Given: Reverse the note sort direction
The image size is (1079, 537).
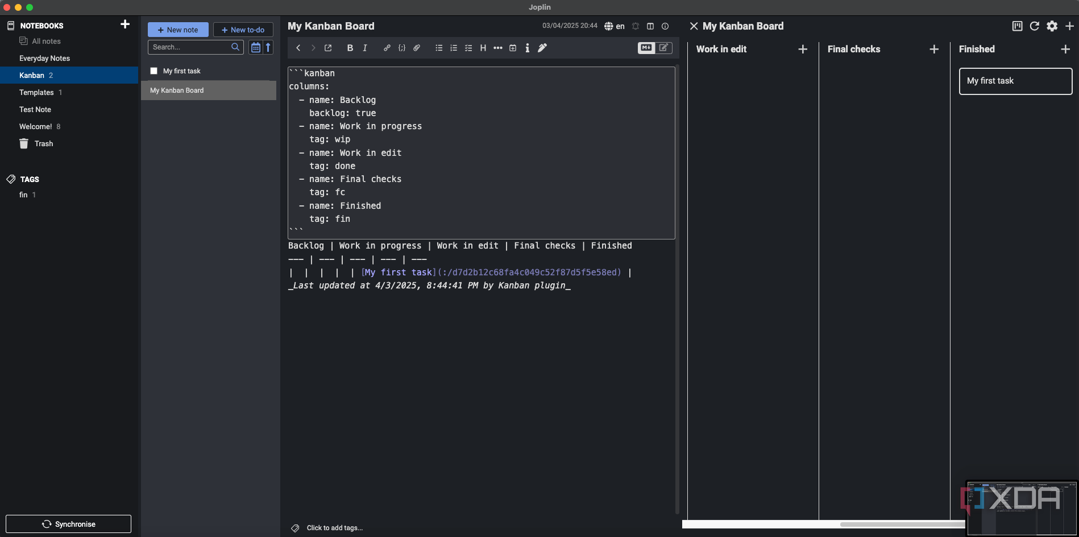Looking at the screenshot, I should tap(268, 47).
